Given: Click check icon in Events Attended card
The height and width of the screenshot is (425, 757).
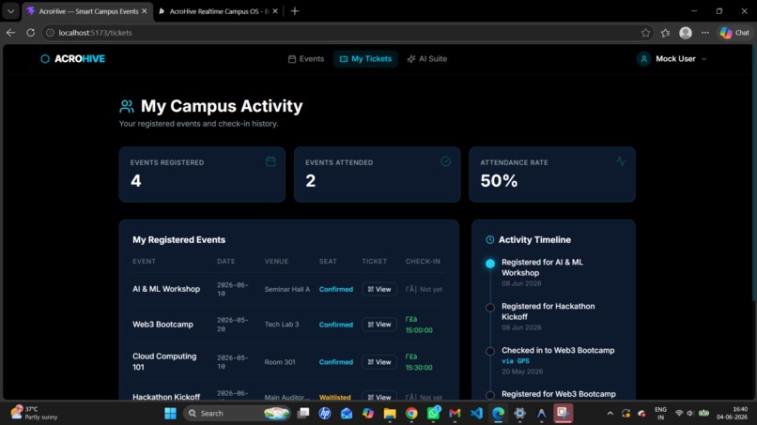Looking at the screenshot, I should pyautogui.click(x=445, y=161).
